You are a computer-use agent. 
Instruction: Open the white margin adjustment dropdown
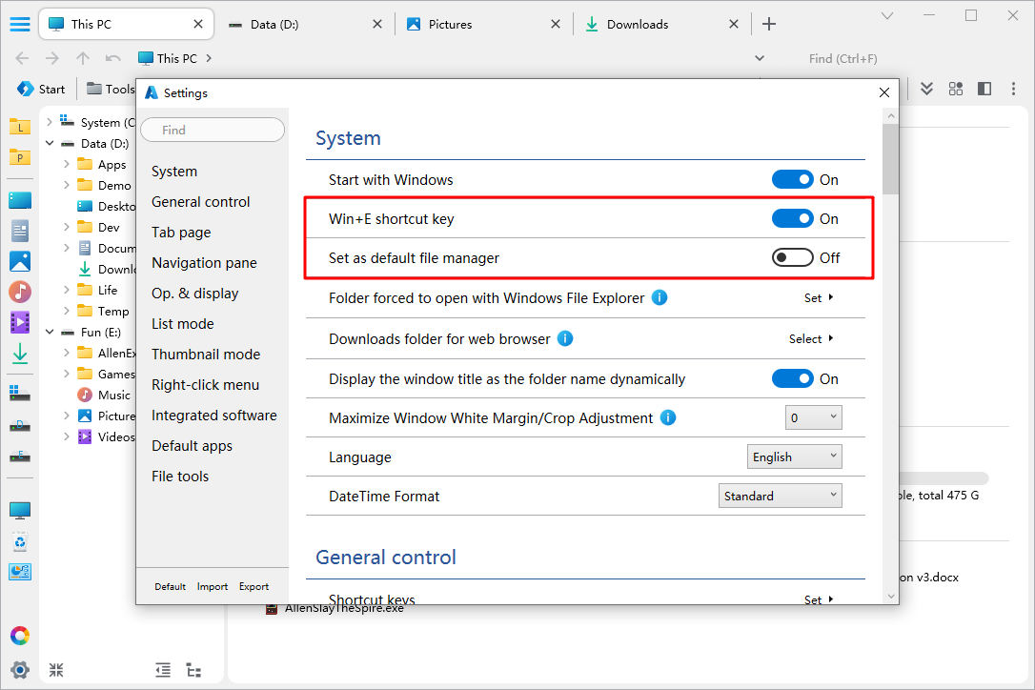pos(813,417)
